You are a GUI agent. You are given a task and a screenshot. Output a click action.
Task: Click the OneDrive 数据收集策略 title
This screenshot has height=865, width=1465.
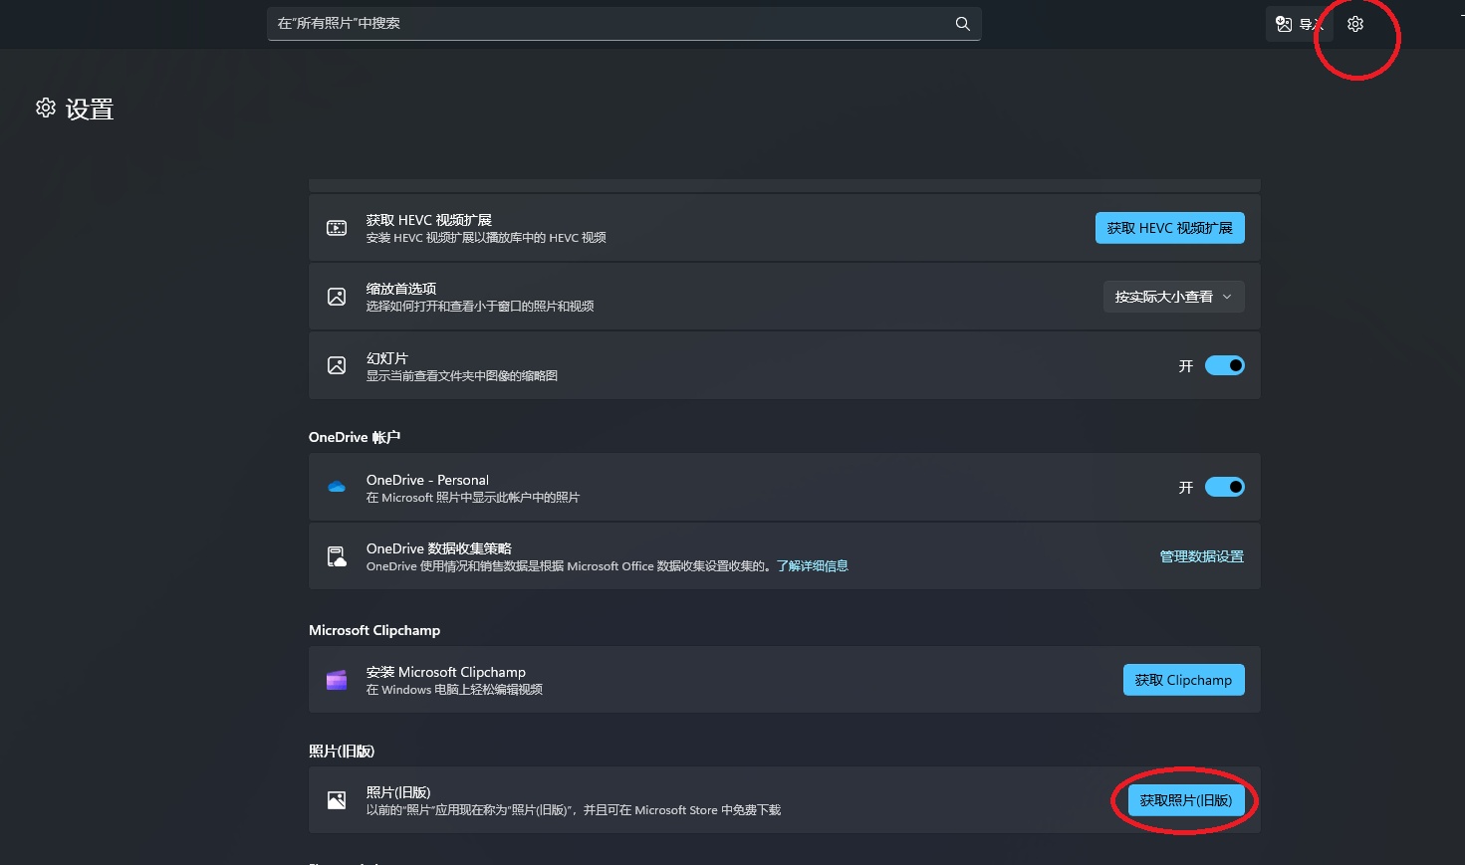click(x=439, y=548)
